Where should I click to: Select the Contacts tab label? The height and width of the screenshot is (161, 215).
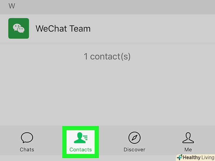coord(81,149)
